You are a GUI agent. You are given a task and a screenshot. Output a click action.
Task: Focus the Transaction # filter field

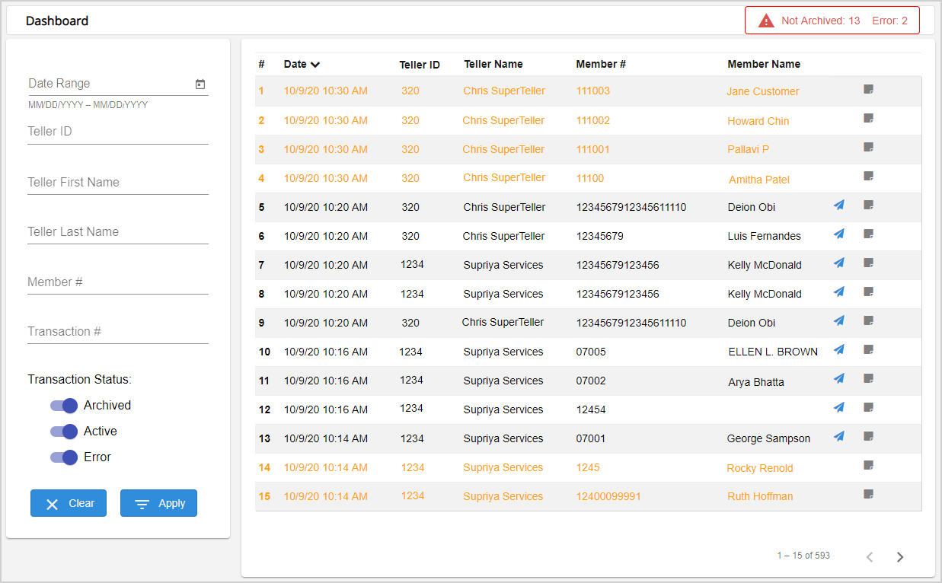(x=118, y=332)
